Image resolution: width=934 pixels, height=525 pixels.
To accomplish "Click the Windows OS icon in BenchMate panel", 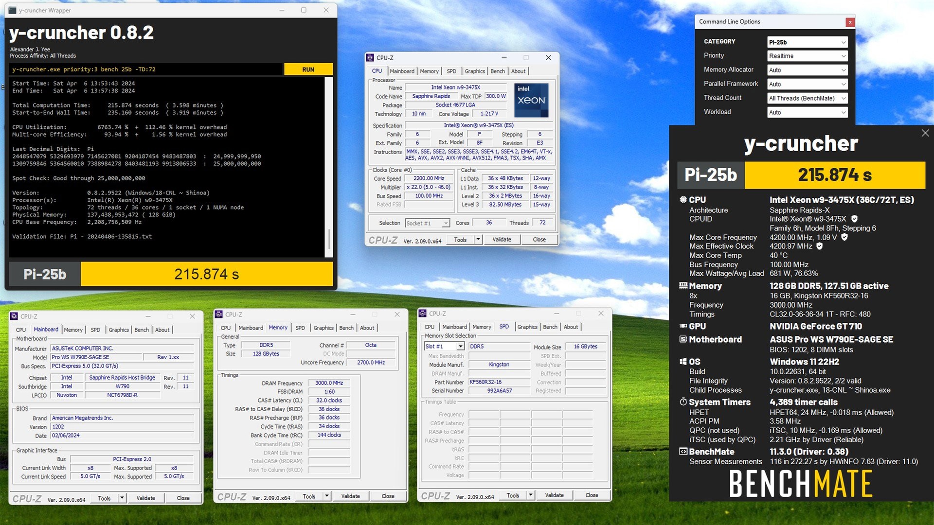I will (683, 362).
